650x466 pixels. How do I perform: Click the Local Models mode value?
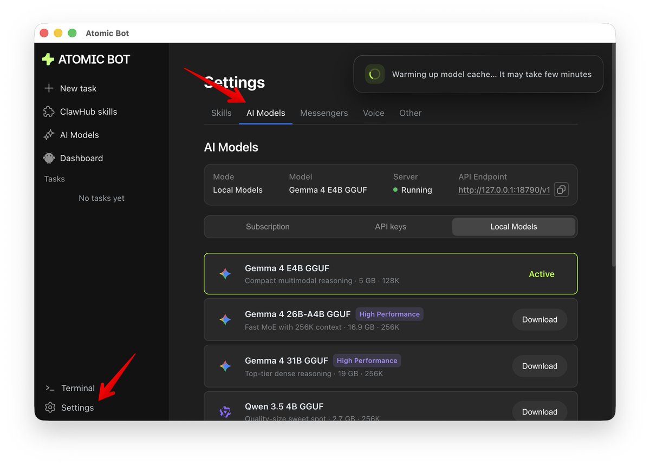[x=238, y=190]
